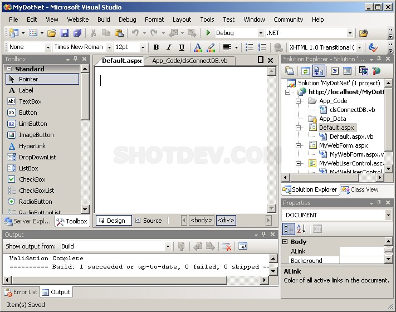
Task: Click the Save icon in the toolbar
Action: tap(65, 33)
